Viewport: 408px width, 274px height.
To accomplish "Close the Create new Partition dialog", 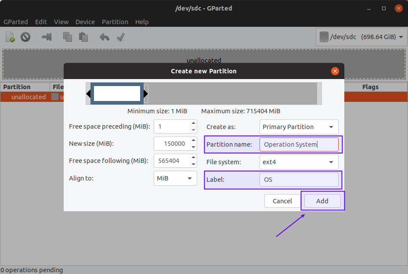I will (x=335, y=71).
